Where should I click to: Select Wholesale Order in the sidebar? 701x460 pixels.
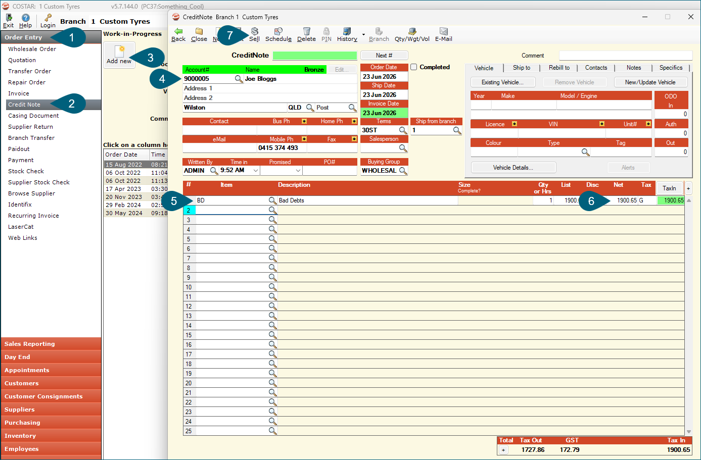click(32, 49)
